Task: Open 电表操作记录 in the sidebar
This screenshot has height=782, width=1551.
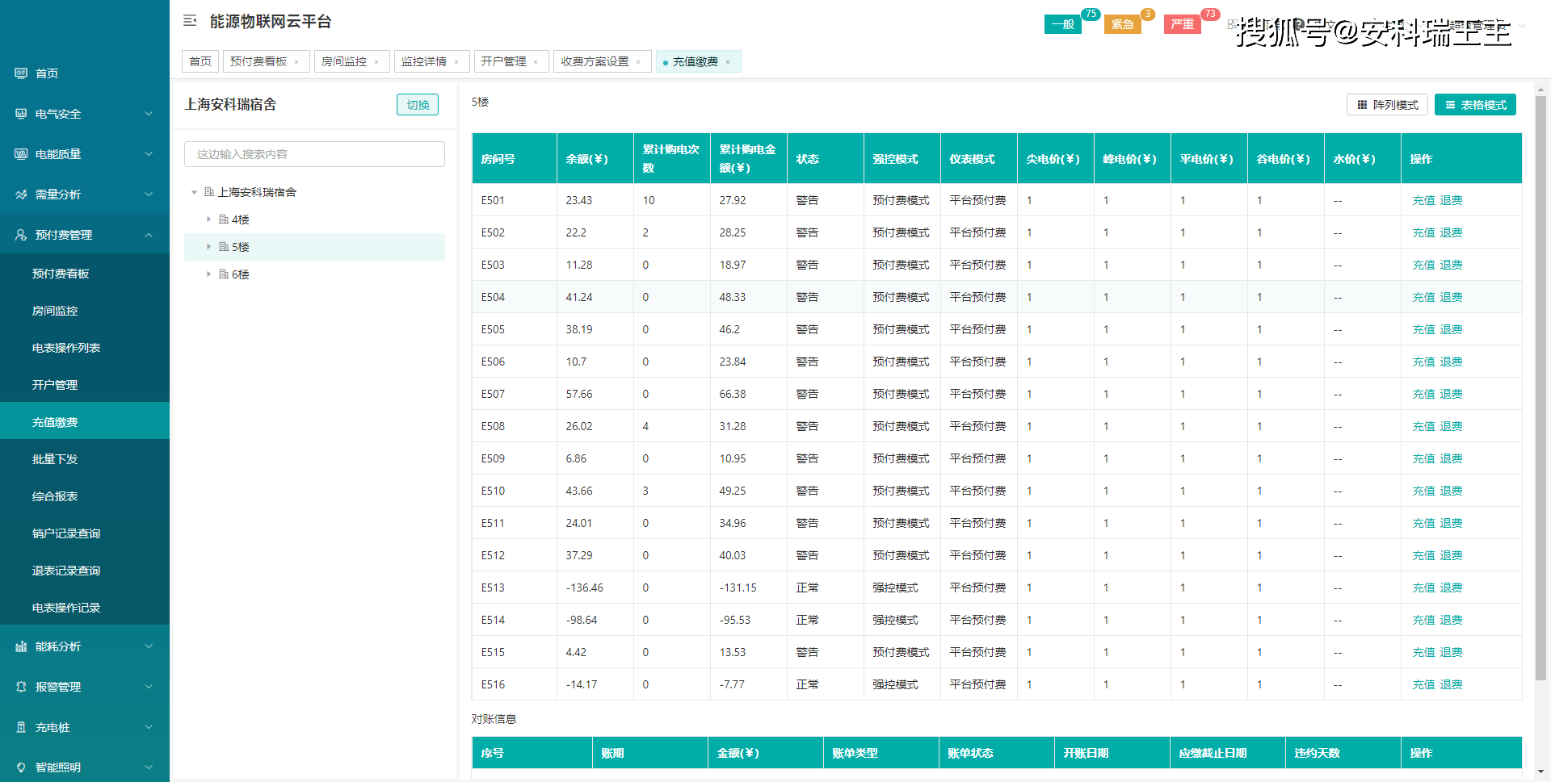Action: point(85,608)
